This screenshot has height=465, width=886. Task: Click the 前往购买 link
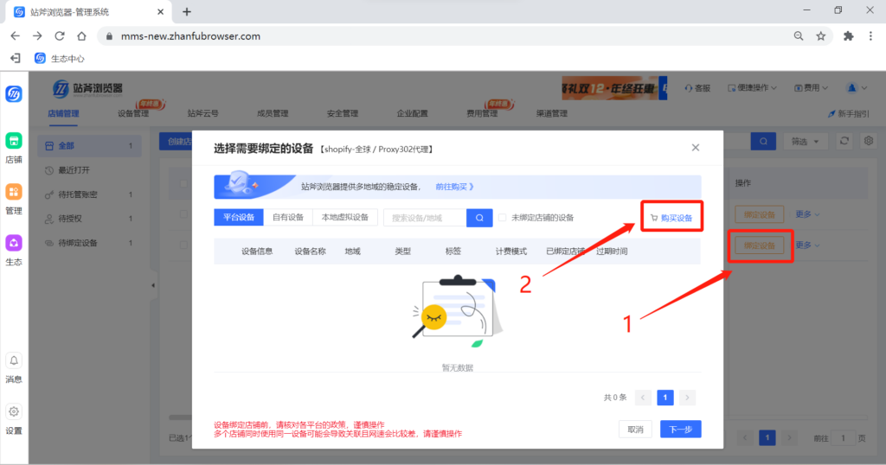pyautogui.click(x=454, y=187)
